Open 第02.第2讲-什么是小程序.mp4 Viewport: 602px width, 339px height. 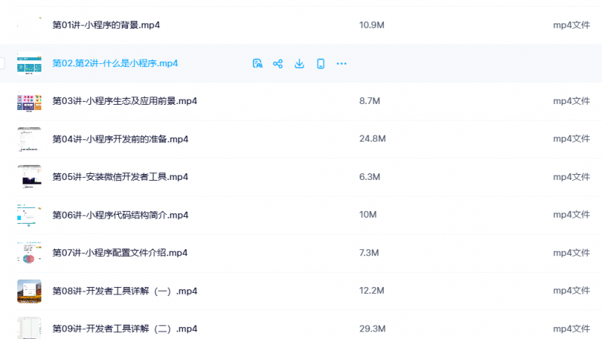click(115, 63)
